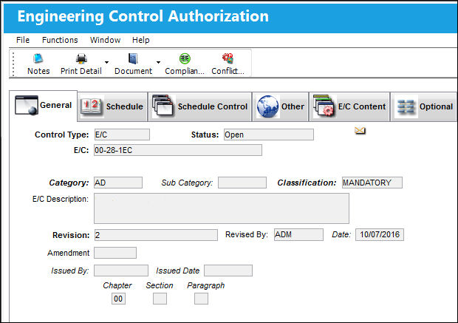458x323 pixels.
Task: Click the Other tab globe icon
Action: click(x=267, y=106)
